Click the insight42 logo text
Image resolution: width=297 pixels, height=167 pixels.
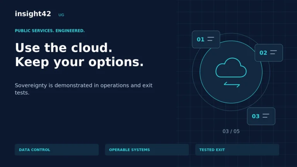[33, 14]
